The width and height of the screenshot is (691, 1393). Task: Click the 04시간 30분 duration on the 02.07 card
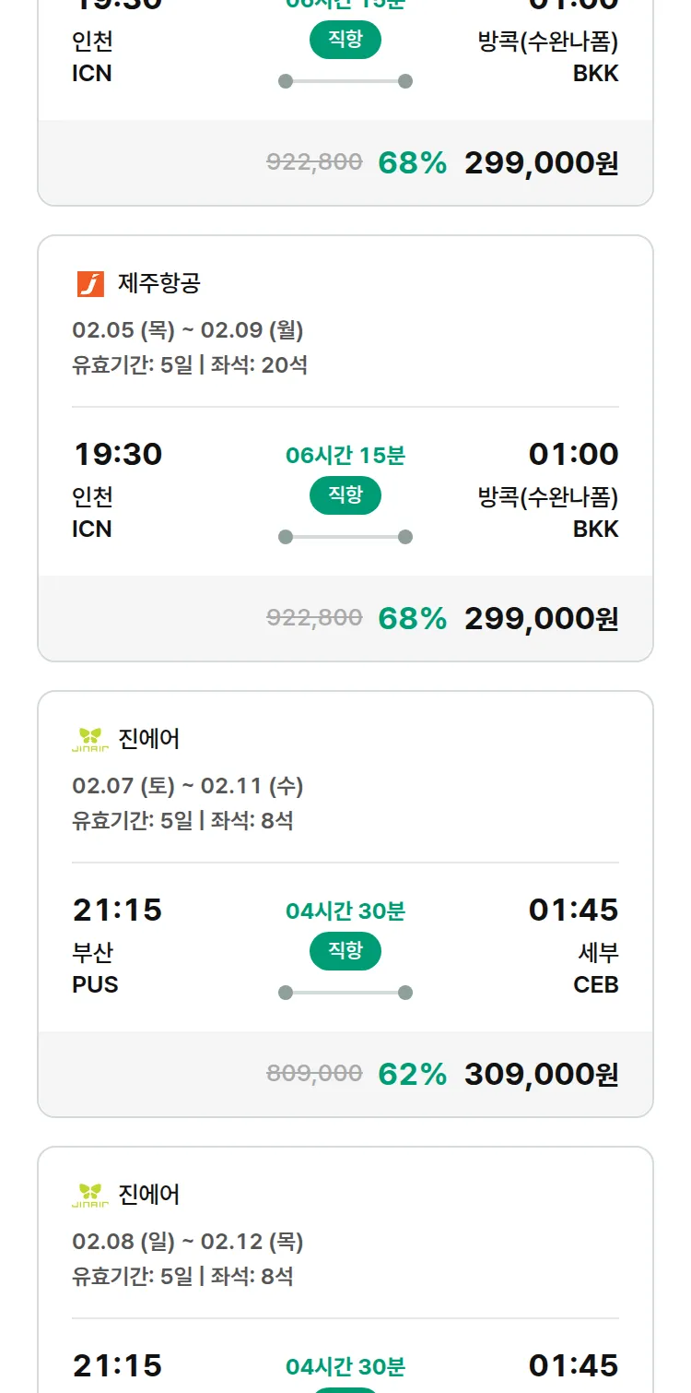click(345, 911)
